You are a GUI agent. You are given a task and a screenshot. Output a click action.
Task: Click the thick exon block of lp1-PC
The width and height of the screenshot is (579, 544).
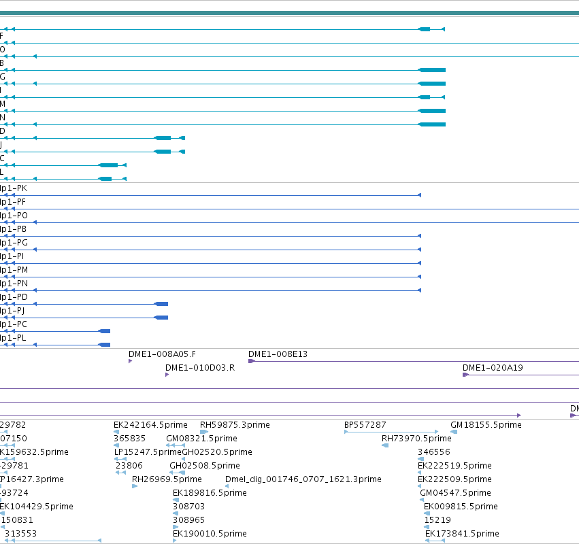pos(105,331)
